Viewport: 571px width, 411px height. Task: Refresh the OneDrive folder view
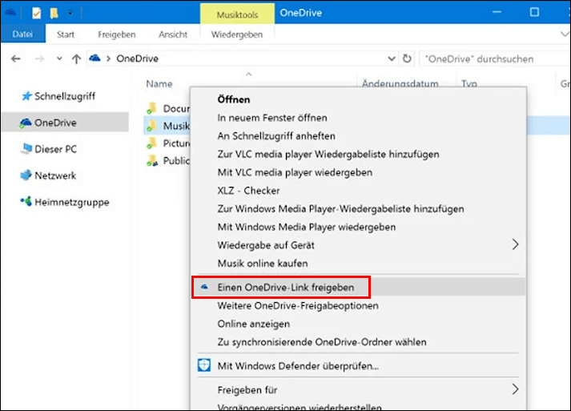tap(407, 58)
